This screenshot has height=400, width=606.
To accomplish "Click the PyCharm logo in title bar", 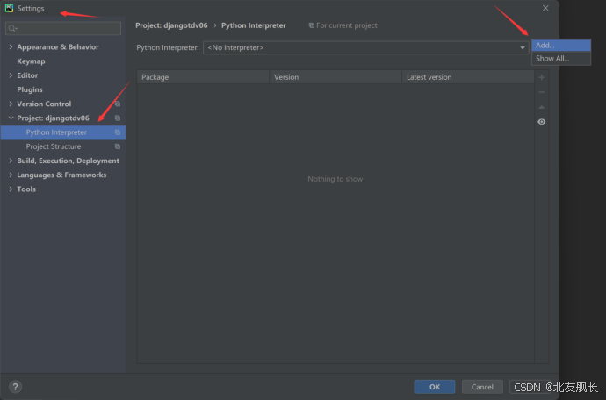I will 10,8.
